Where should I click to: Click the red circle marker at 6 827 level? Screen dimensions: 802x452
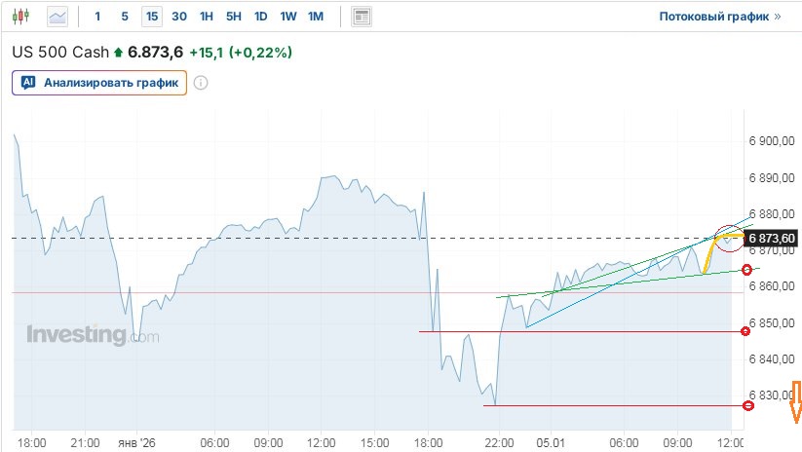[x=747, y=405]
